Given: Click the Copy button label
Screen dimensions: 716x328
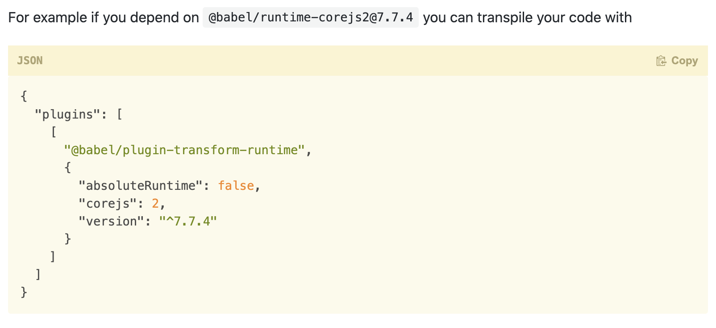Looking at the screenshot, I should coord(684,61).
